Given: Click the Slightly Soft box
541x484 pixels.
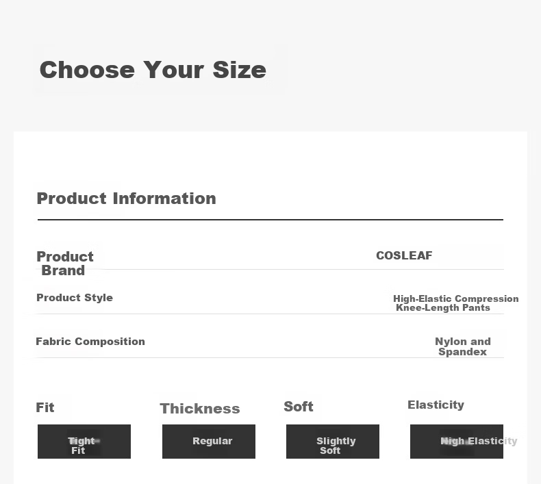Looking at the screenshot, I should coord(333,442).
